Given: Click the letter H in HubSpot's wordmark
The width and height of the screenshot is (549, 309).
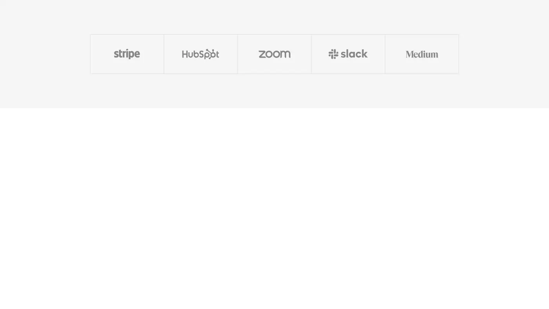Looking at the screenshot, I should 185,54.
